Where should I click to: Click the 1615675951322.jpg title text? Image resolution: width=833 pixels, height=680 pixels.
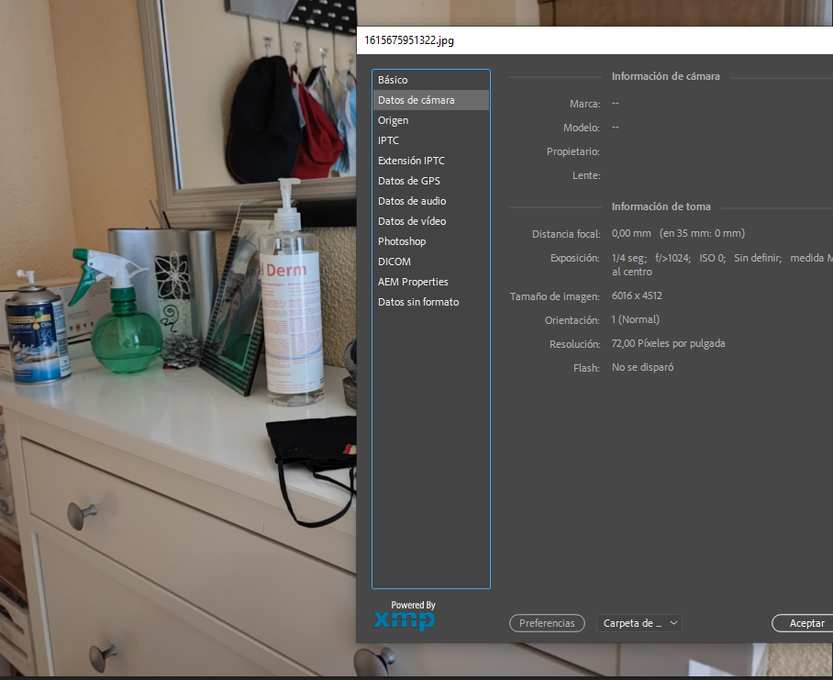click(409, 40)
